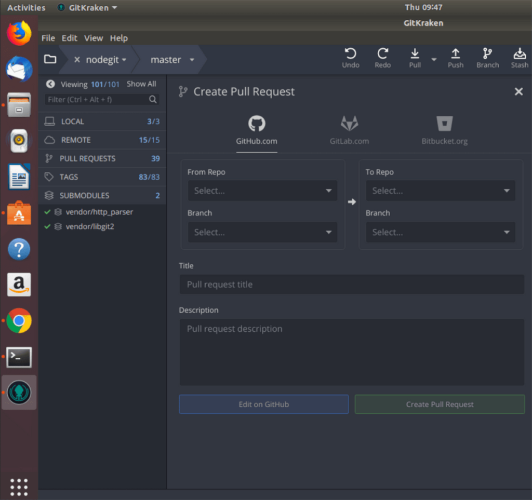
Task: Select the Undo icon in the toolbar
Action: point(351,57)
